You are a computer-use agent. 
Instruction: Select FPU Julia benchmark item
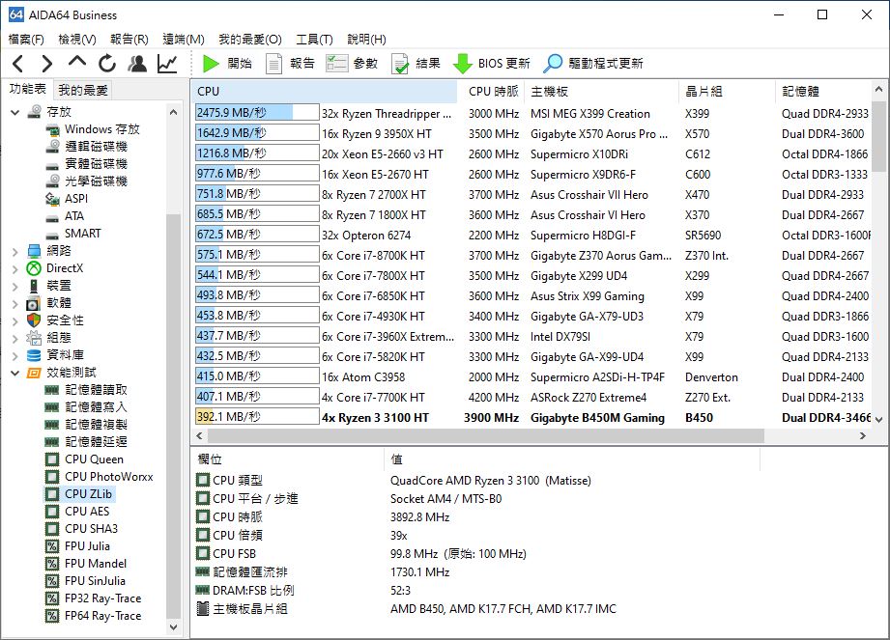(x=87, y=546)
